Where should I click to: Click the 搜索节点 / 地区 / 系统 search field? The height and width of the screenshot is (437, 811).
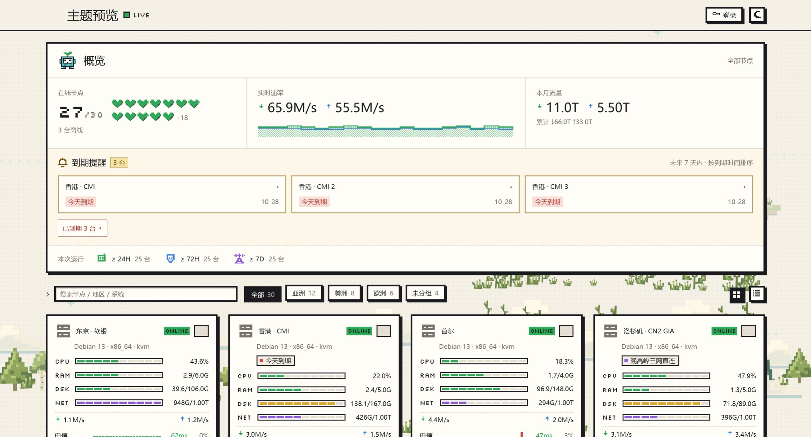coord(146,294)
